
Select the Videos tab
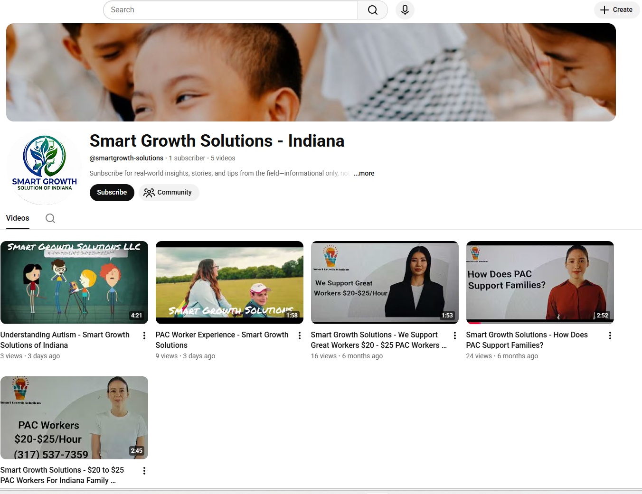pos(18,218)
